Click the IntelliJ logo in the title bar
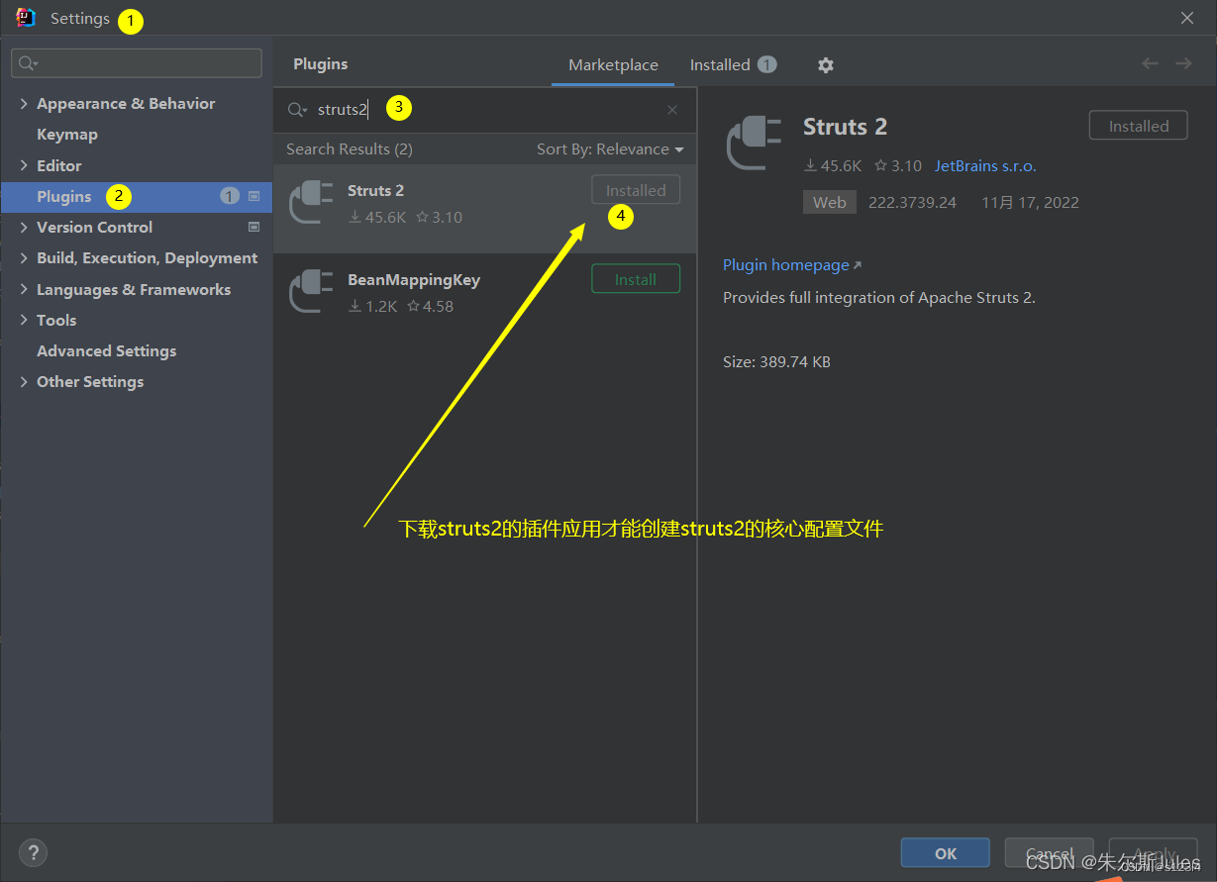Viewport: 1217px width, 882px height. click(x=26, y=18)
